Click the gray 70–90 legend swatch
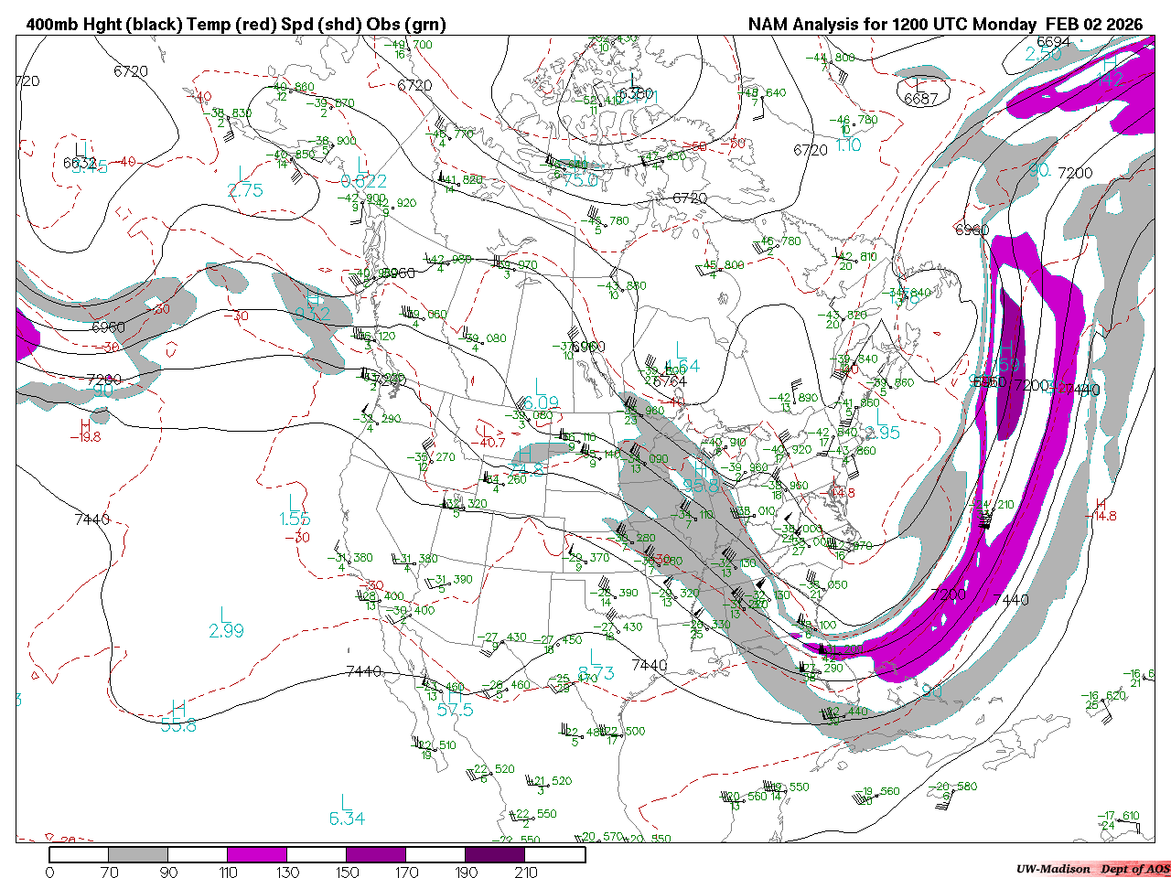The width and height of the screenshot is (1171, 878). coord(138,854)
